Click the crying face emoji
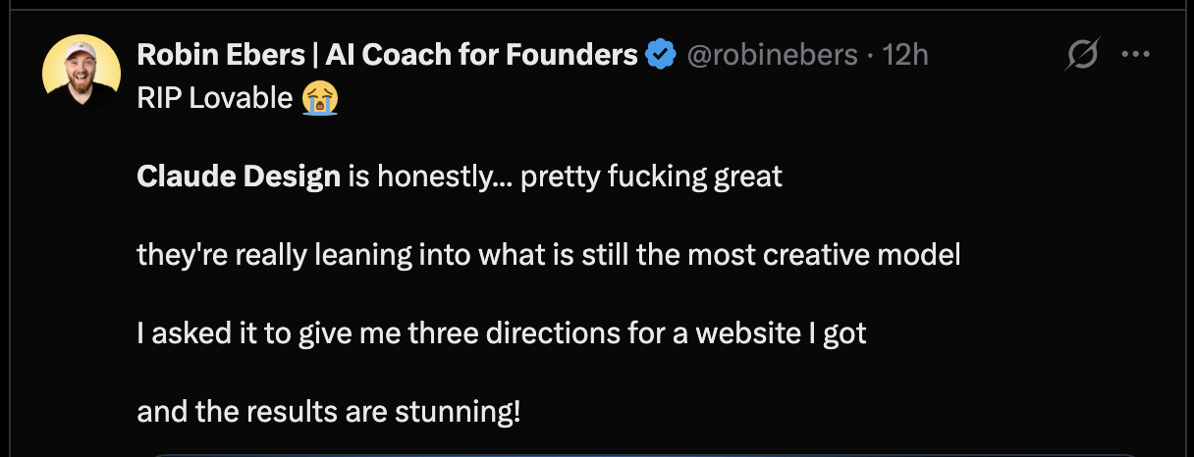Viewport: 1194px width, 457px height. click(x=321, y=99)
